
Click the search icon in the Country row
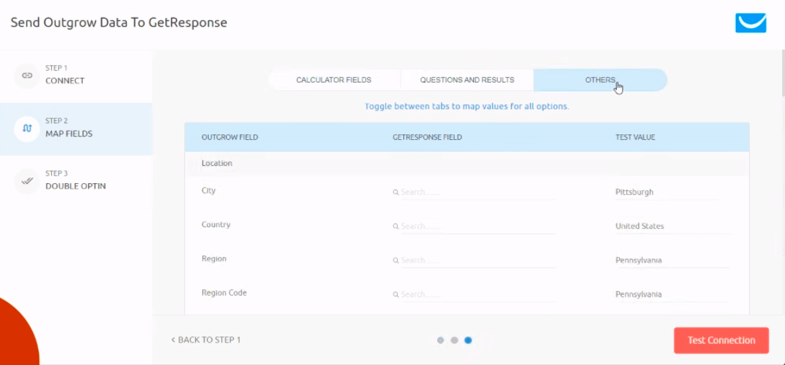(396, 226)
